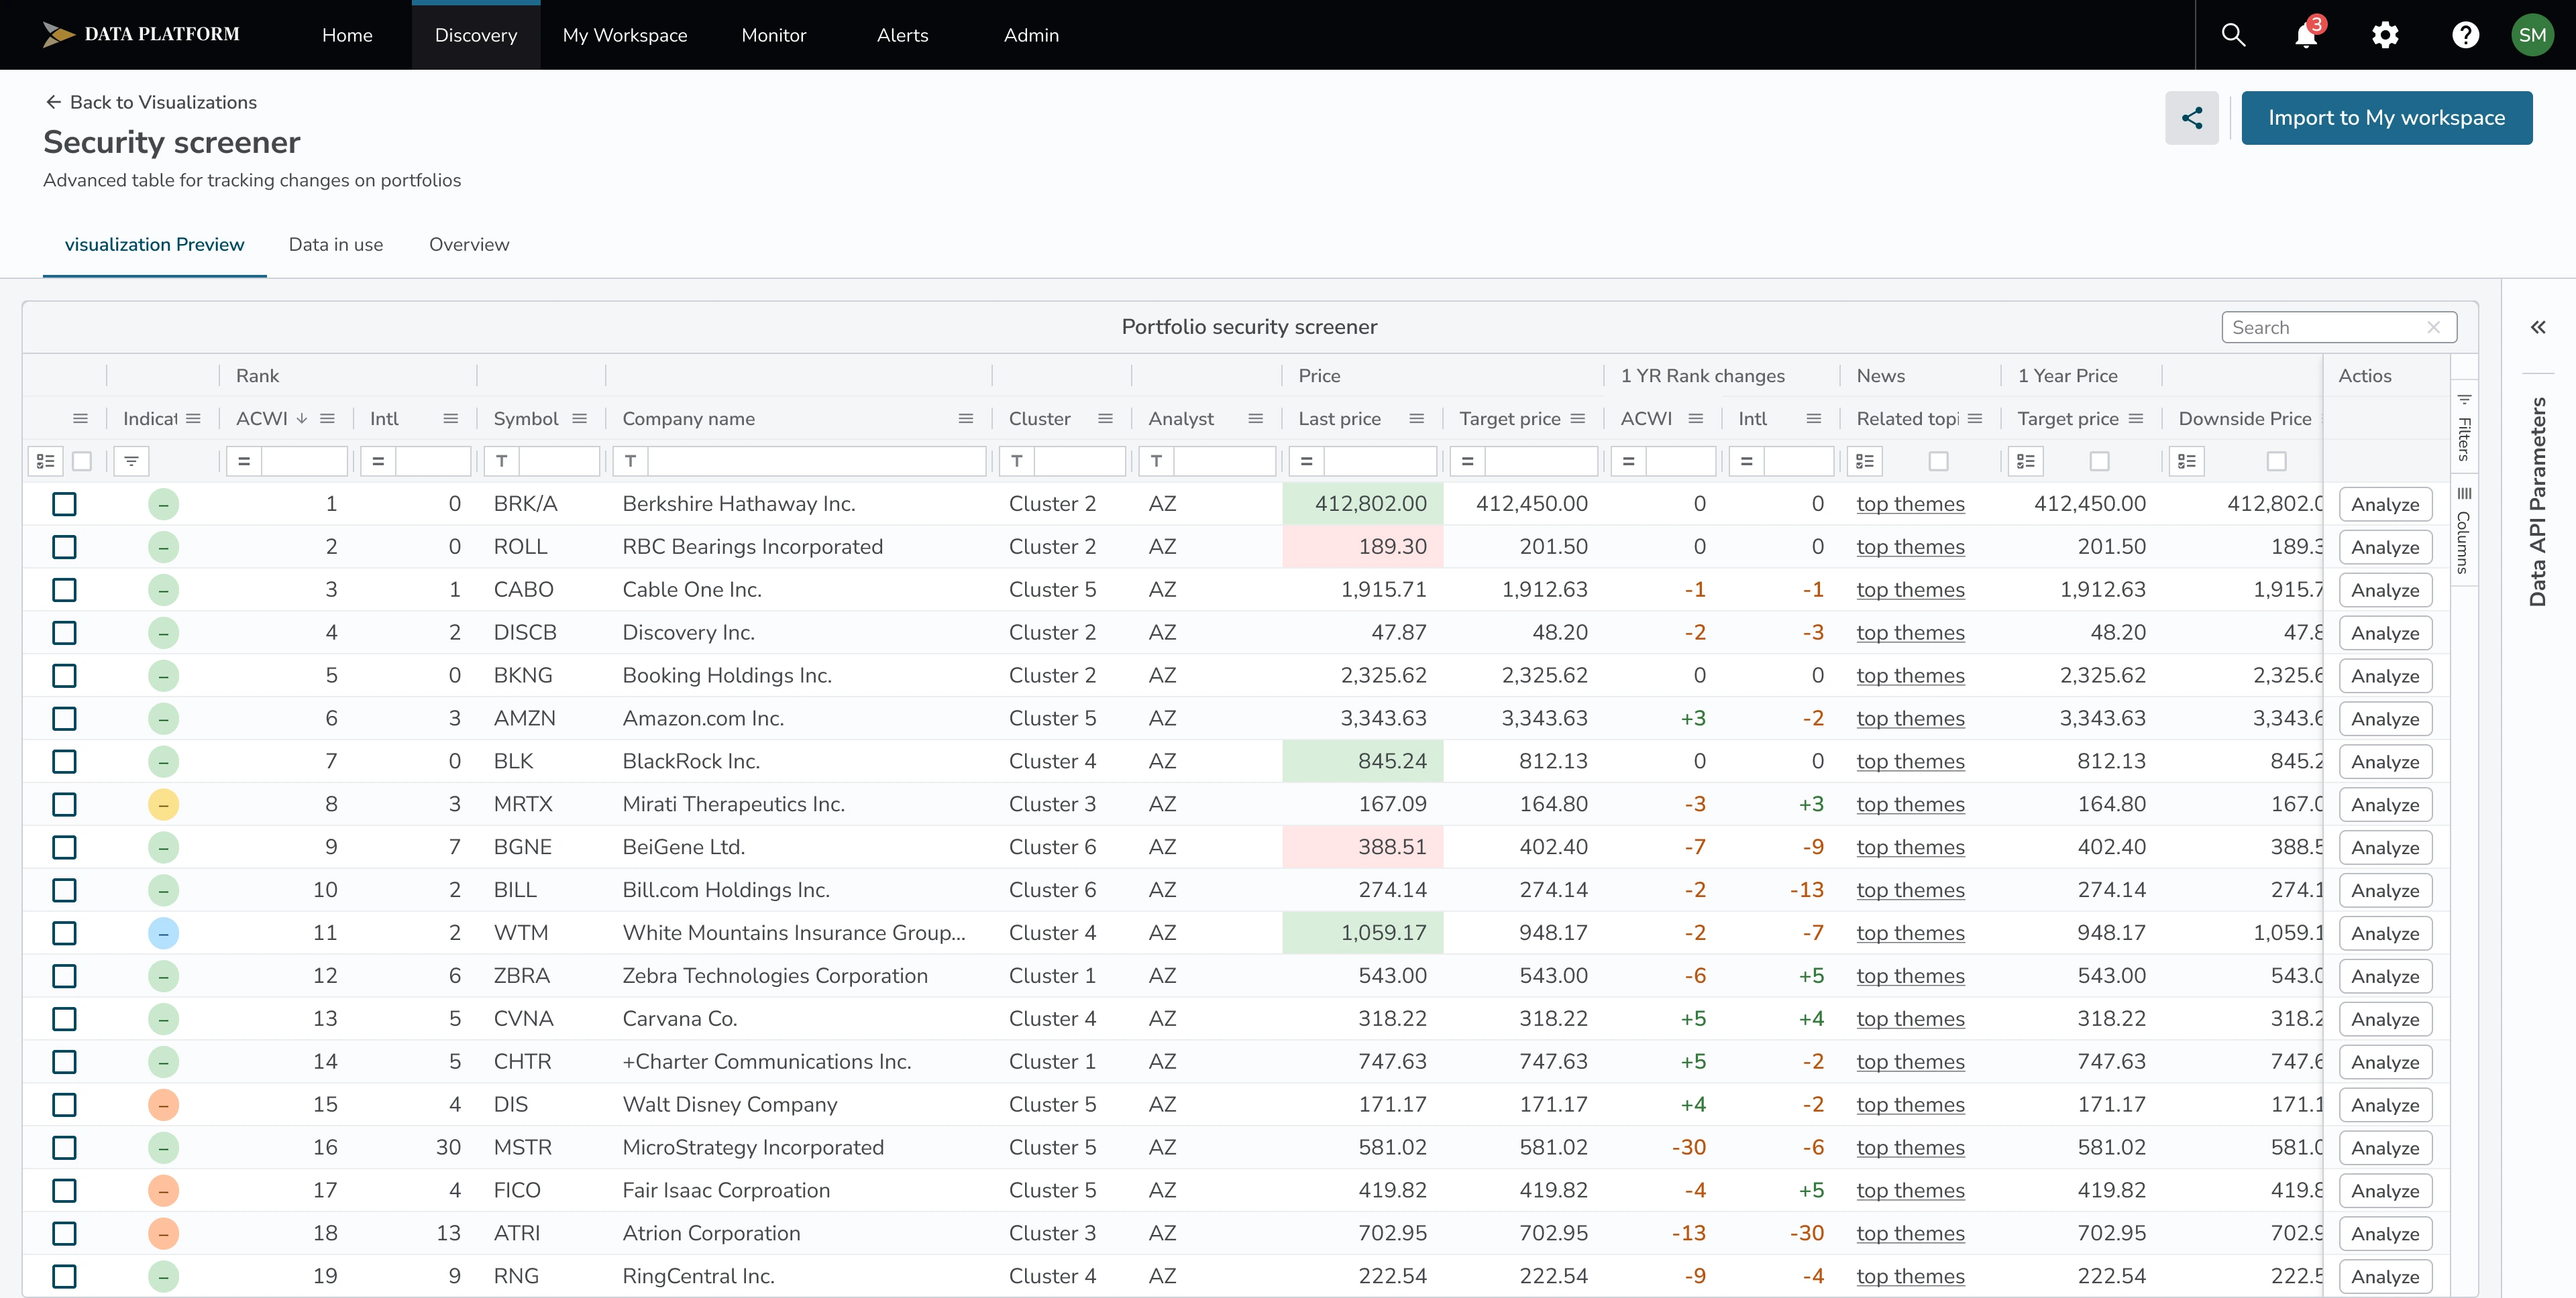Toggle the Related topics filter checkbox

pos(1938,461)
